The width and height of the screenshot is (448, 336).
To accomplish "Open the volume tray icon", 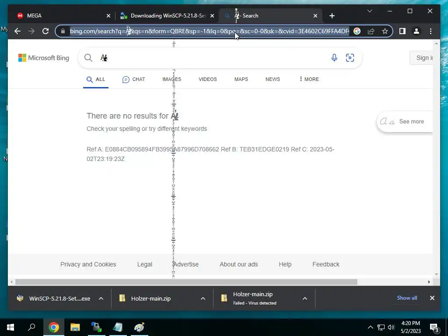I will [391, 327].
